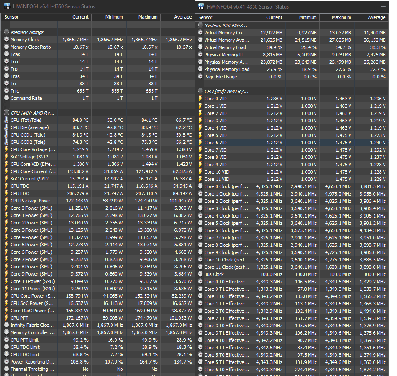Viewport: 397px width, 376px height.
Task: Click the thermometer icon beside CPU Die (average)
Action: tap(6, 127)
